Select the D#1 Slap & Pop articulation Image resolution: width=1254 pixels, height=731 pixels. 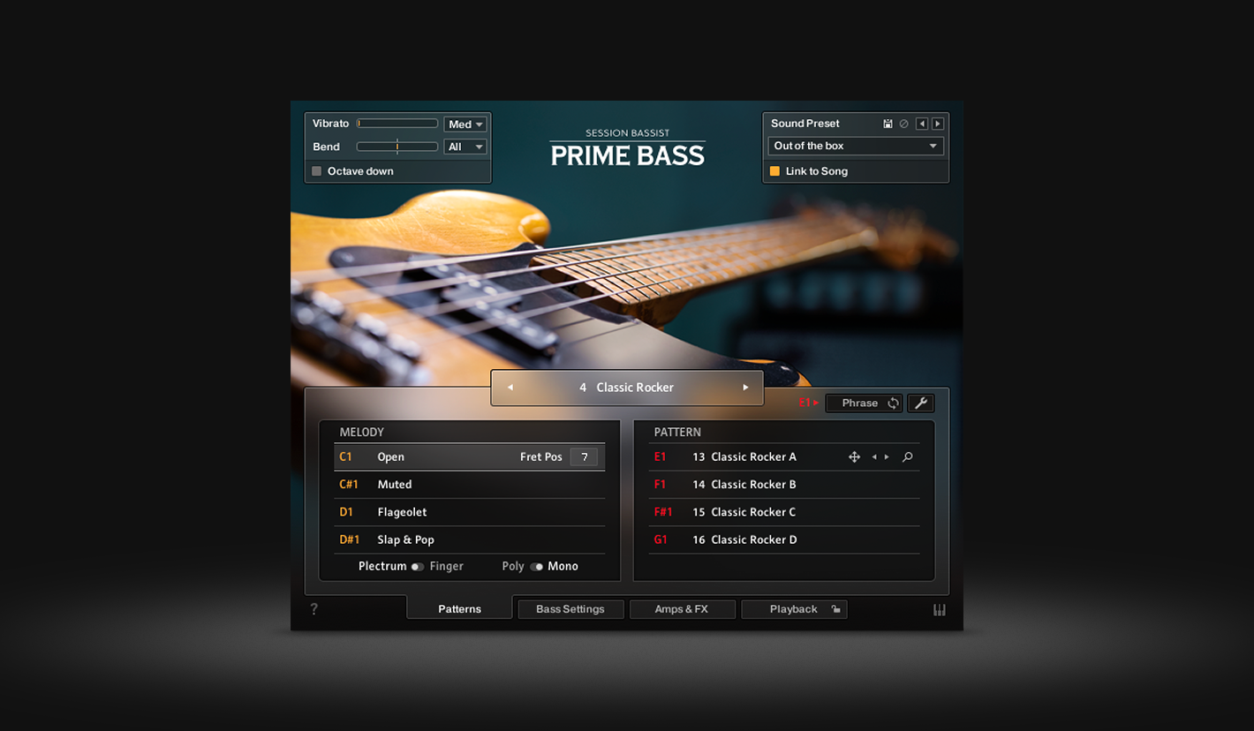pos(470,539)
